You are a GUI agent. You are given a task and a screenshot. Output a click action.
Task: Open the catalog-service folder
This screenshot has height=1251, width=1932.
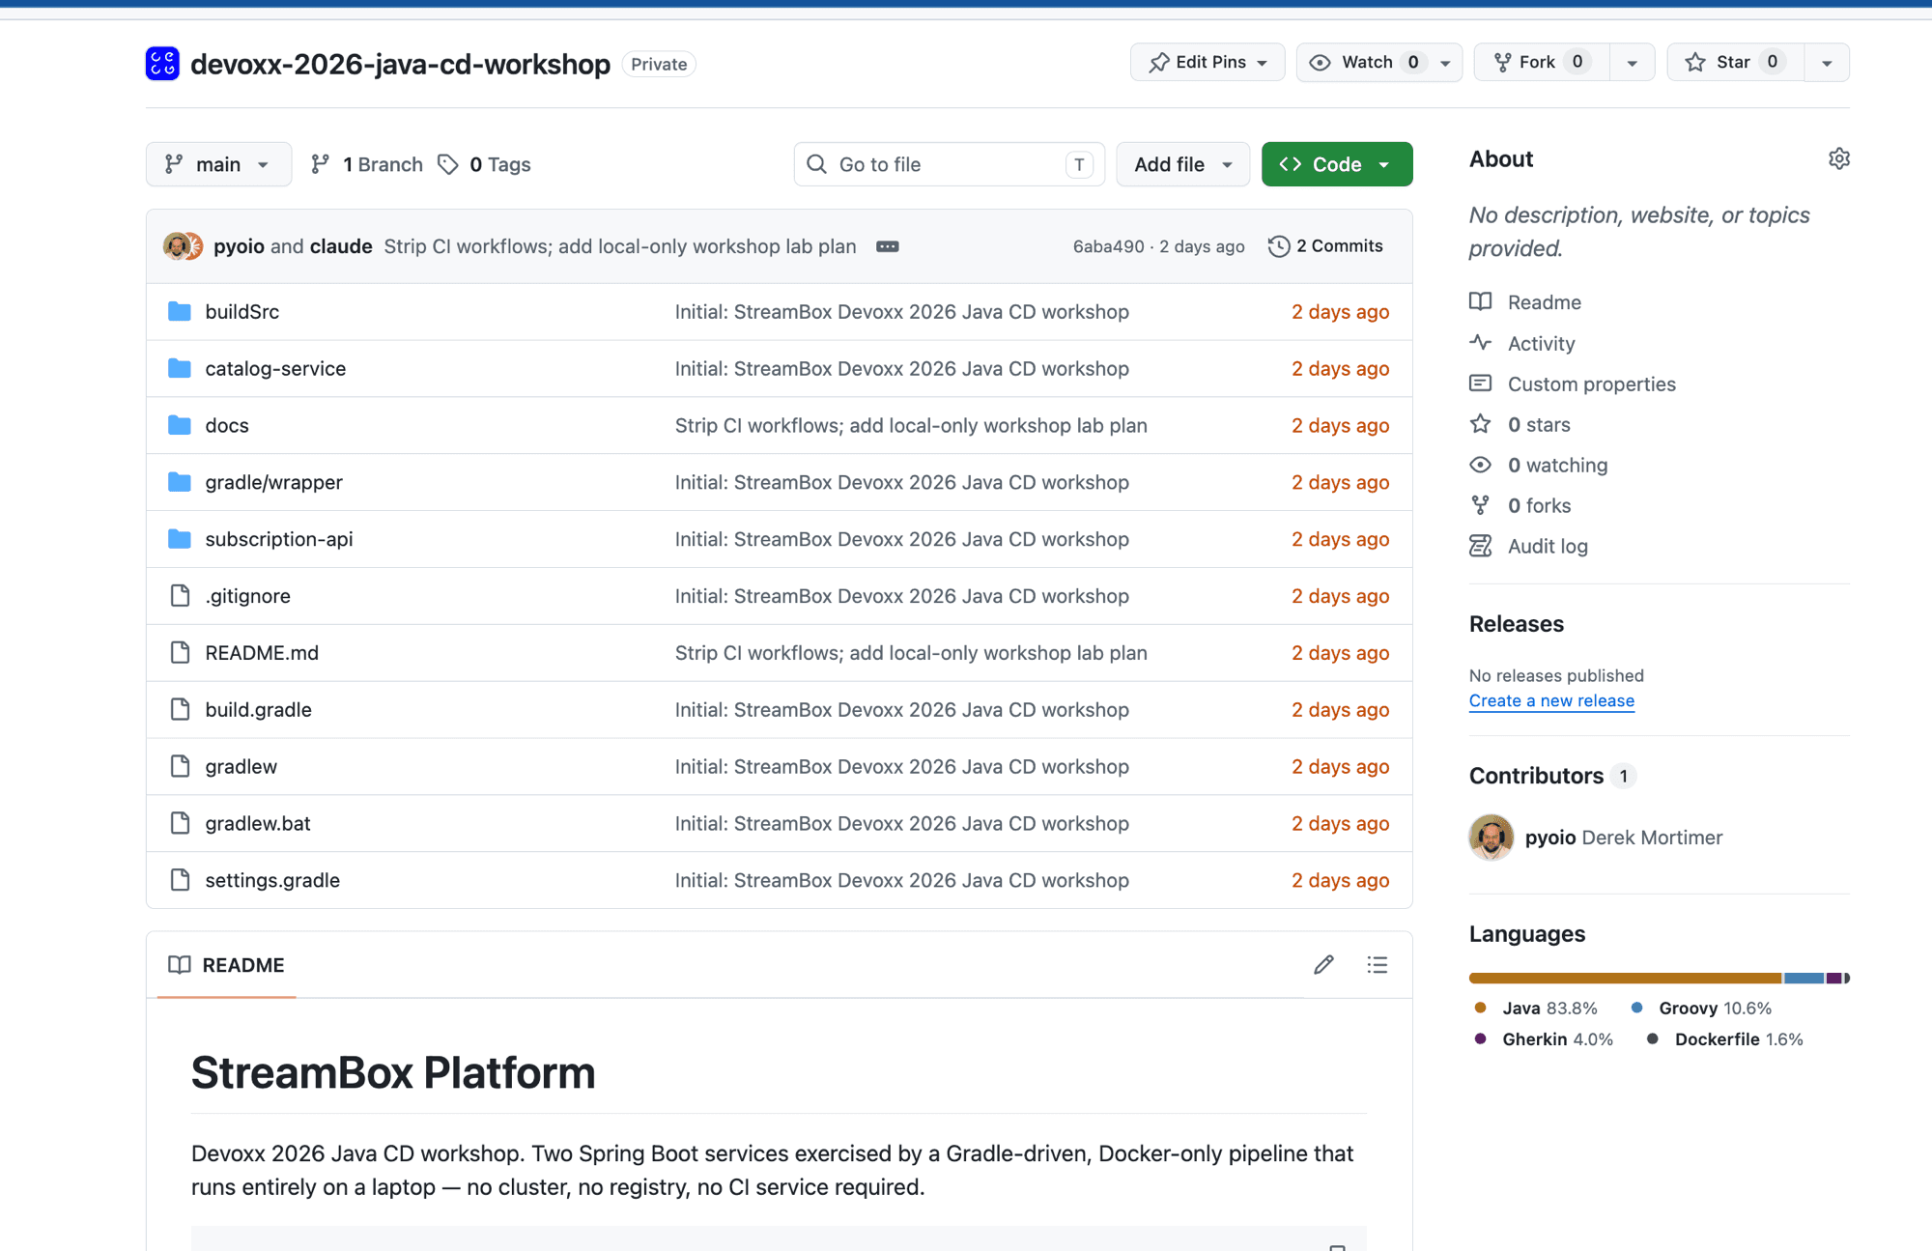point(275,368)
